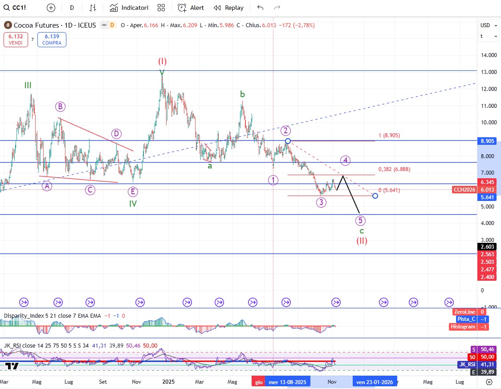
Task: Create an Alert from the toolbar
Action: point(191,8)
